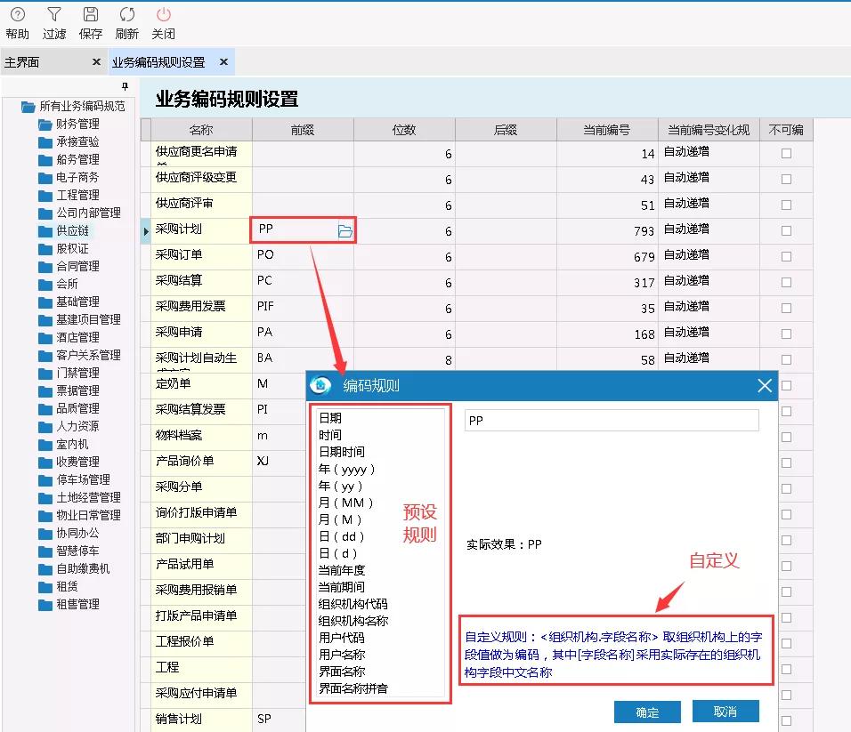The width and height of the screenshot is (851, 732).
Task: Choose 年（yyyy） from the preset rules
Action: coord(347,469)
